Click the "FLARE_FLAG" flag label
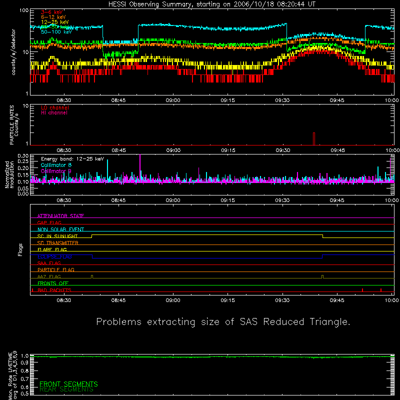This screenshot has width=400, height=400. coord(52,249)
